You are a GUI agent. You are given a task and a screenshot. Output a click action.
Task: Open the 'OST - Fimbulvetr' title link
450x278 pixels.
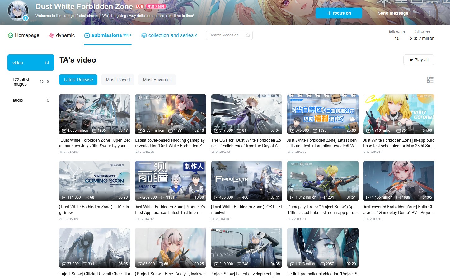click(247, 210)
